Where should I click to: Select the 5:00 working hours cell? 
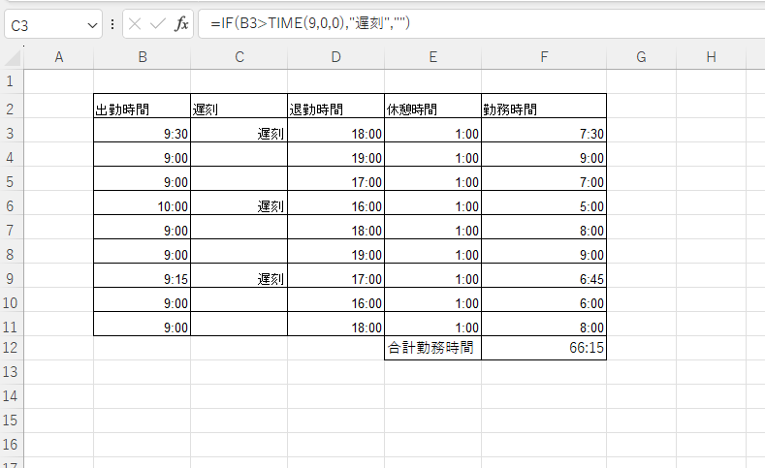(x=544, y=203)
